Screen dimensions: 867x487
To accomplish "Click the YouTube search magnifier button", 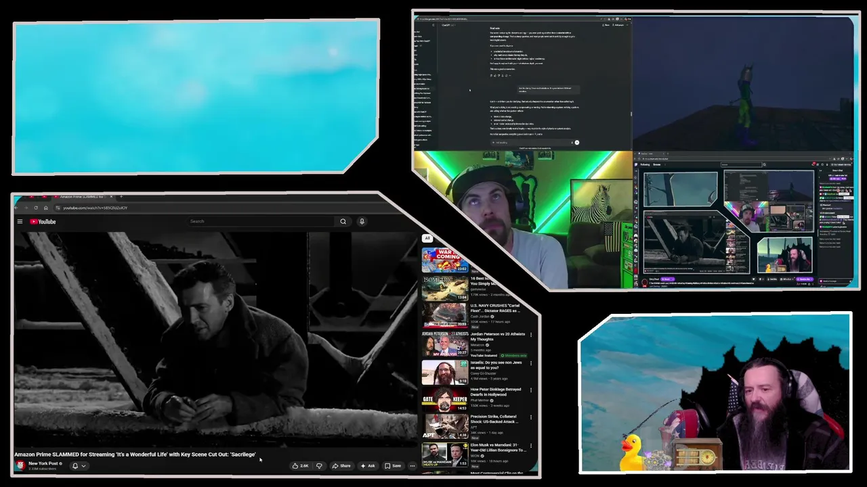I will click(x=343, y=221).
